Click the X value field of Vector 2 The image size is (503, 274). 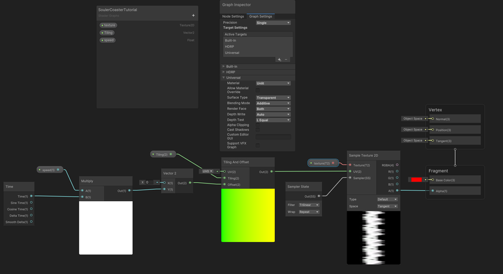150,182
